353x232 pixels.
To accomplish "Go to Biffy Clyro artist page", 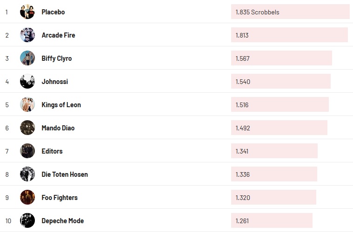I will (56, 58).
